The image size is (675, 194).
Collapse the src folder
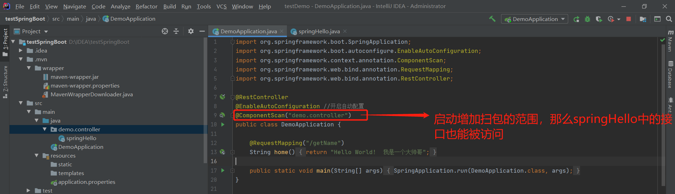tap(21, 103)
